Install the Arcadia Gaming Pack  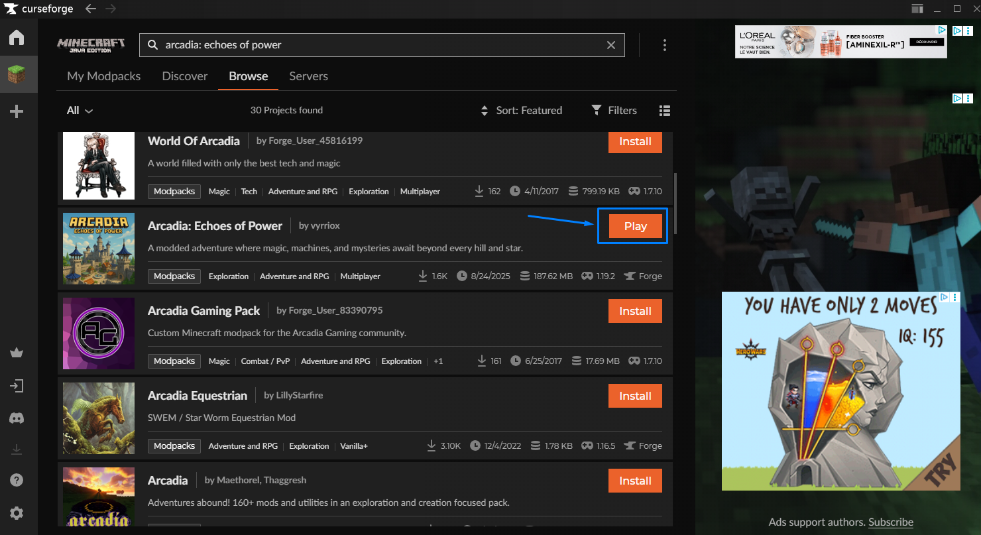635,311
